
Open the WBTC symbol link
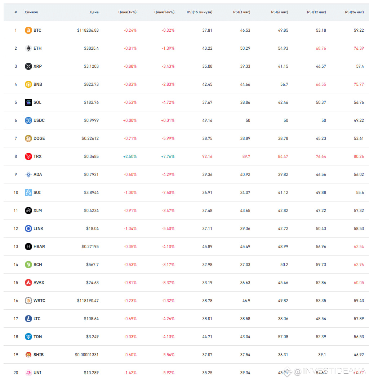[39, 301]
